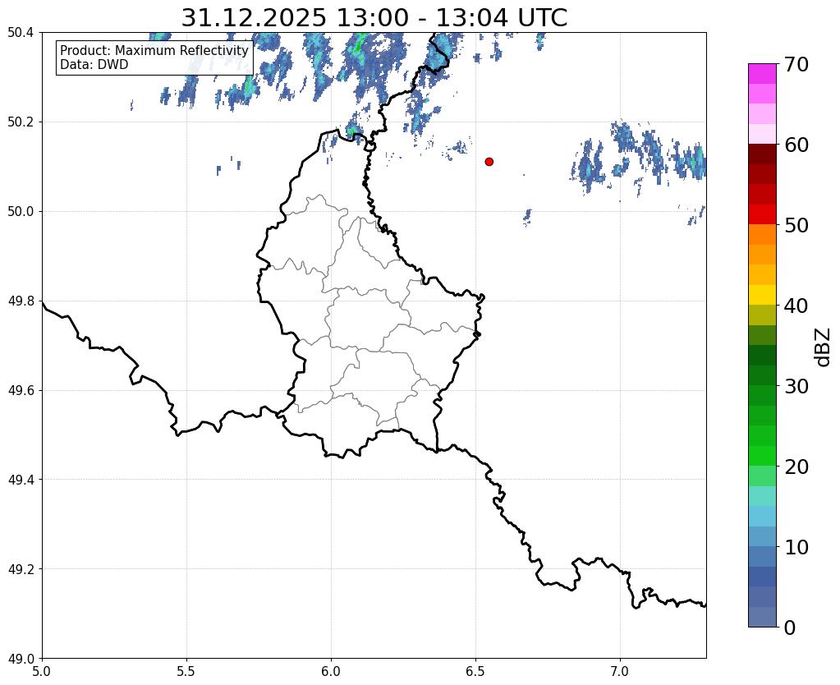Screen dimensions: 840x685
Task: Click the colorbar tick label 40
Action: [796, 306]
